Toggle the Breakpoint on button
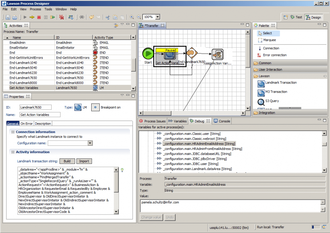The image size is (330, 233). 95,107
